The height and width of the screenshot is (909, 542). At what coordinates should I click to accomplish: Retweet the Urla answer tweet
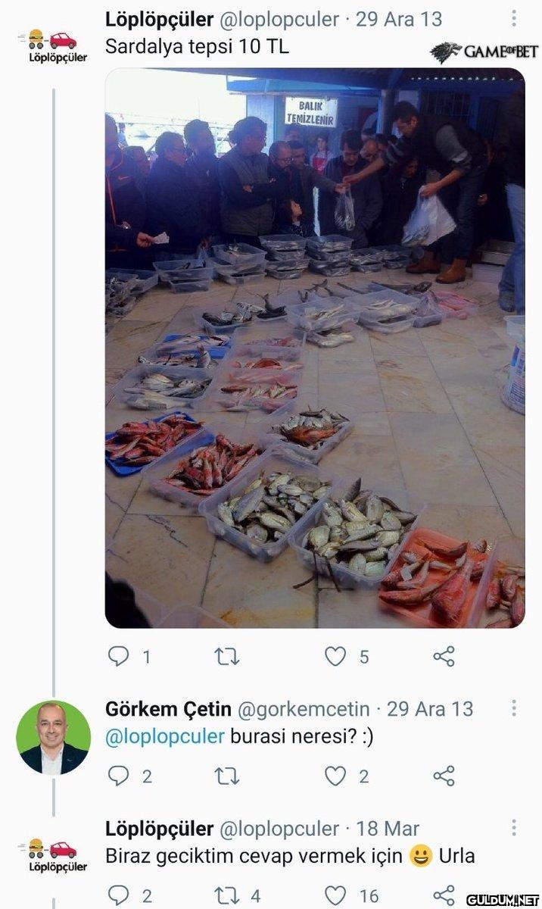pos(226,895)
